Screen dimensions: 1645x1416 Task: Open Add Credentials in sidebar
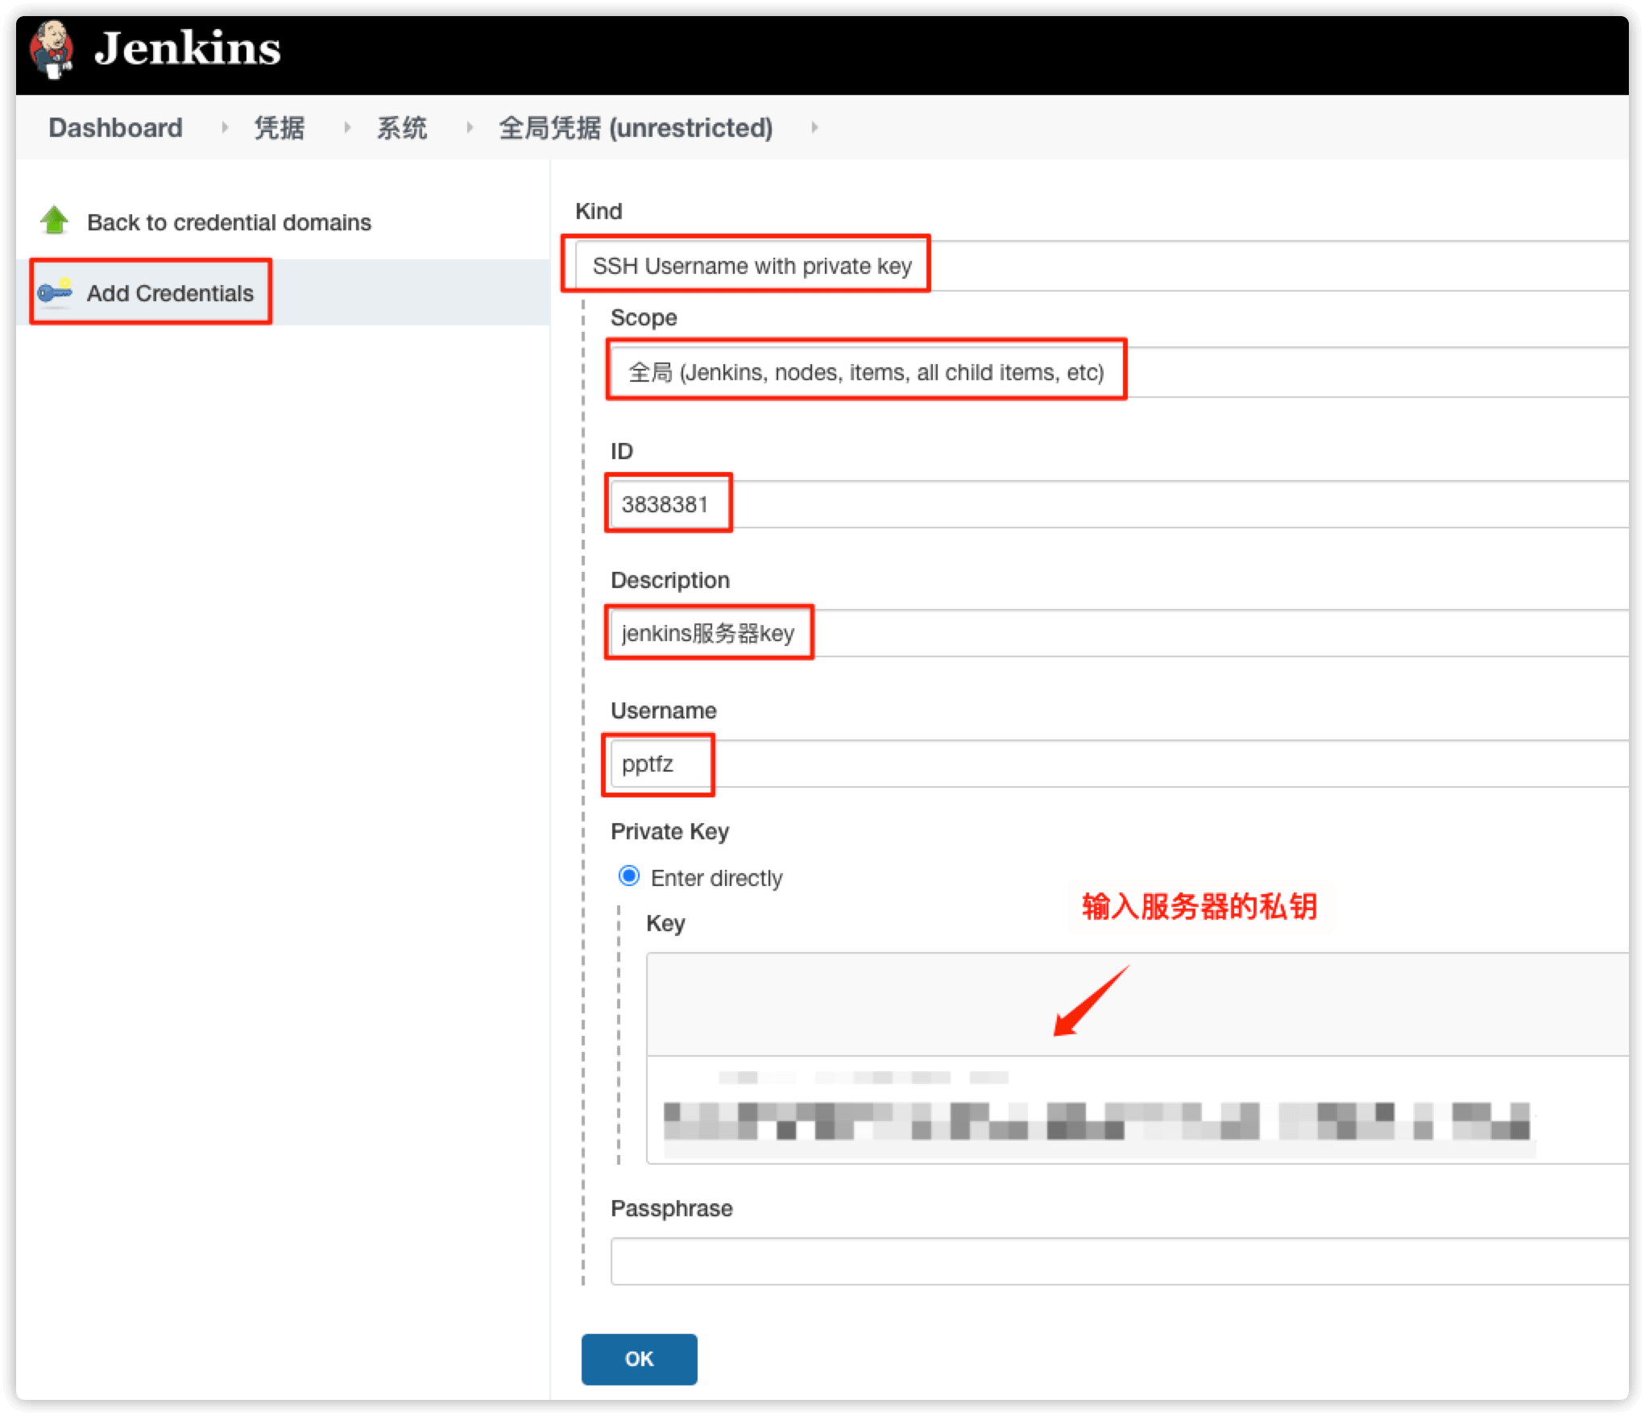tap(170, 293)
